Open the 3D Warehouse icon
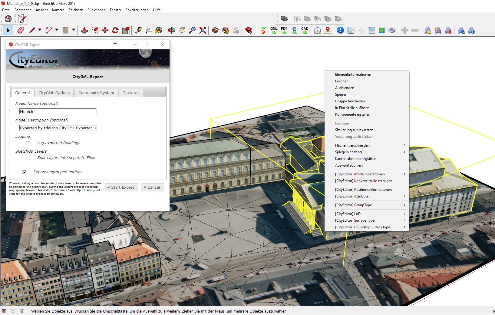 coord(215,30)
